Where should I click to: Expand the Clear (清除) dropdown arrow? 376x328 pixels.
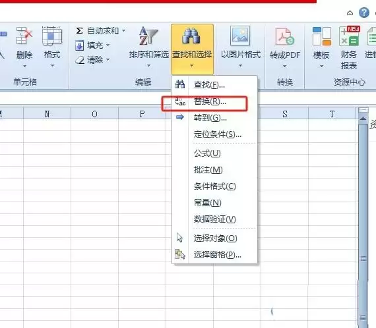[108, 59]
